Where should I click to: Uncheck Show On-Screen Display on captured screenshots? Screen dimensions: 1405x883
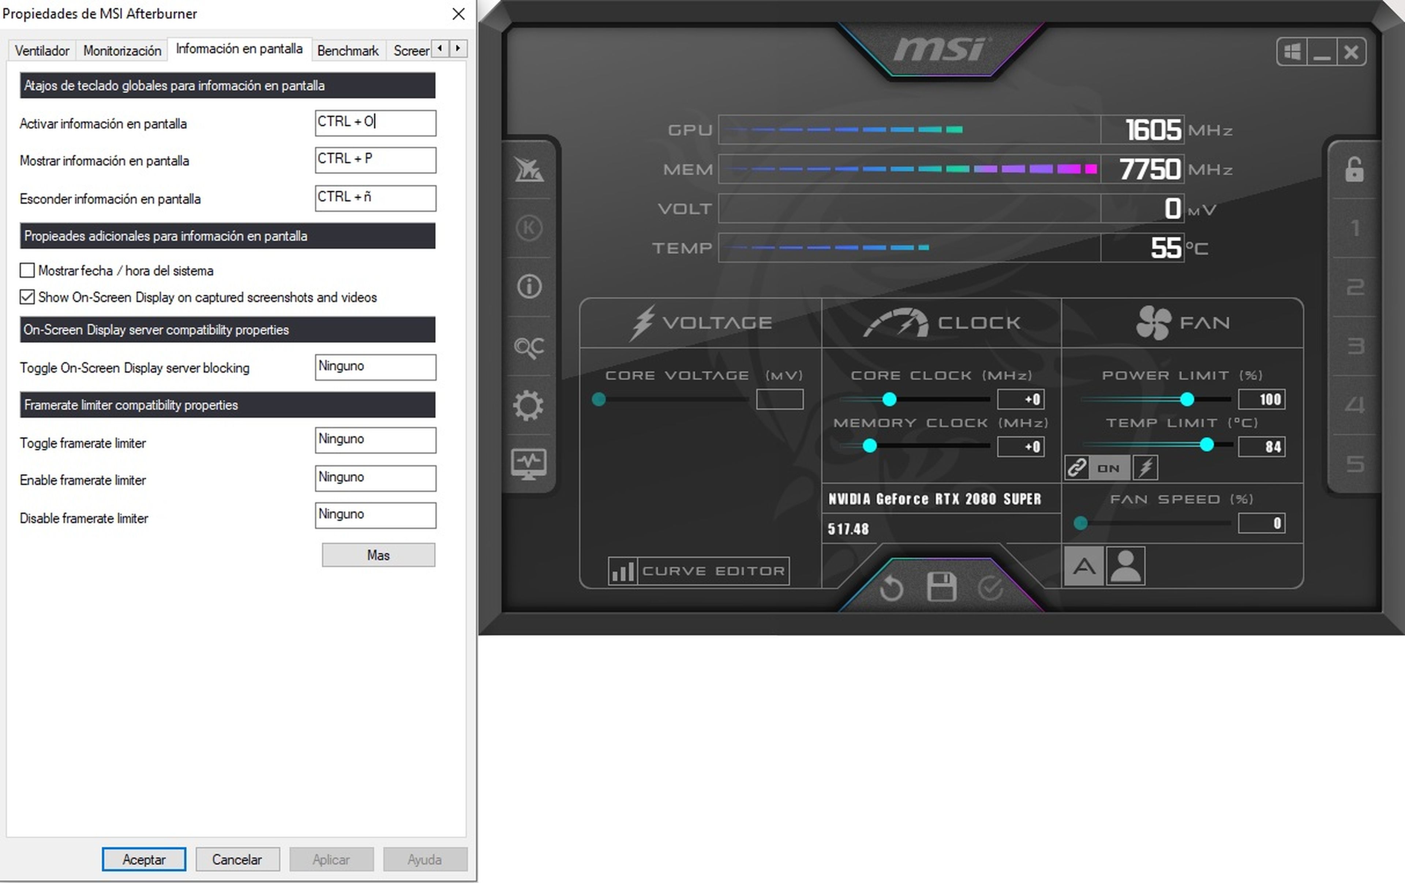tap(27, 297)
